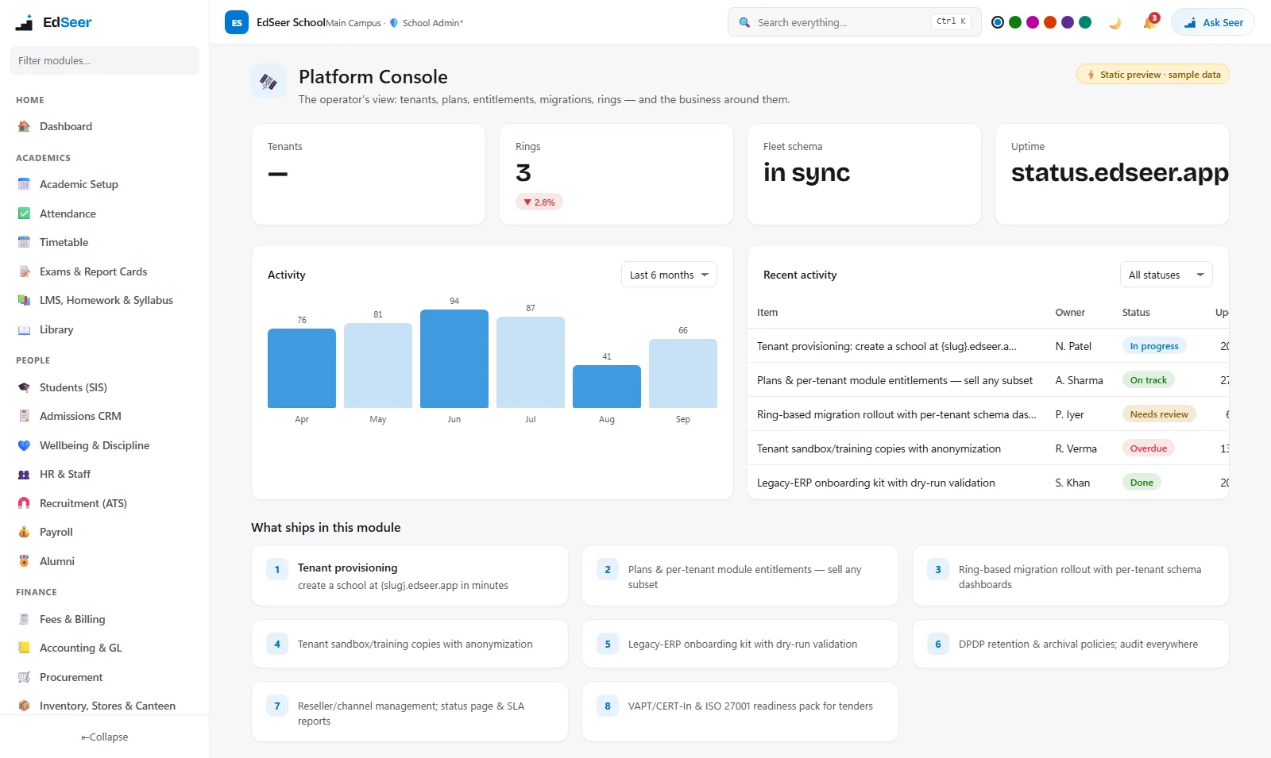Image resolution: width=1271 pixels, height=758 pixels.
Task: Click the Payroll money bag icon
Action: [24, 532]
